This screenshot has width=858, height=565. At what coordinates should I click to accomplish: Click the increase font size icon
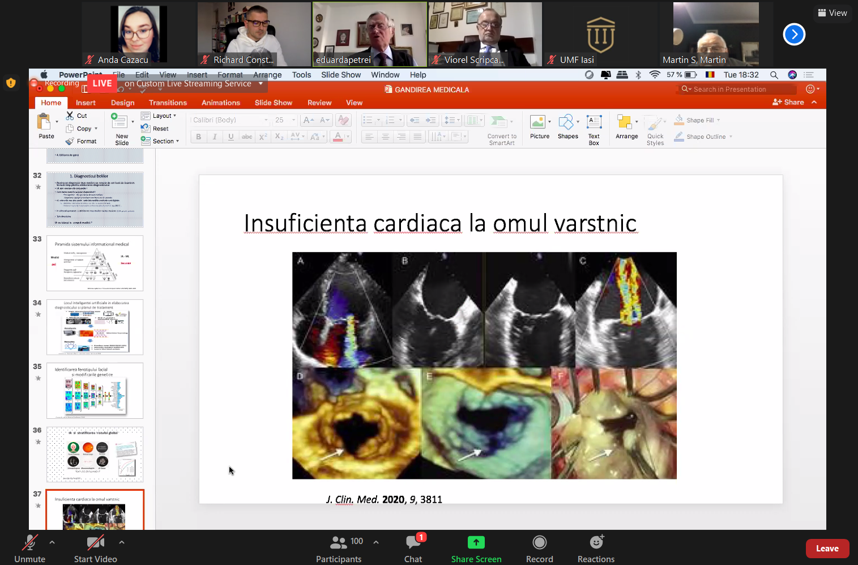tap(308, 120)
